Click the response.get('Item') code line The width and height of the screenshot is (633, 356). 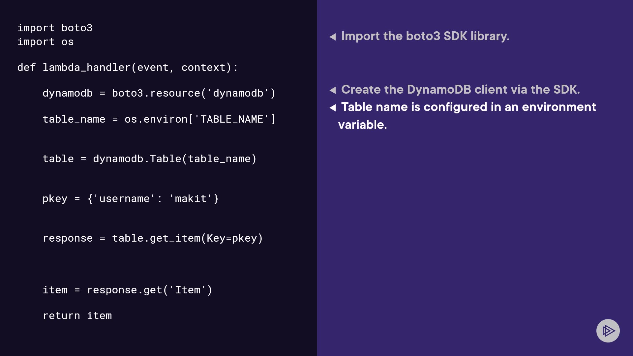[127, 290]
